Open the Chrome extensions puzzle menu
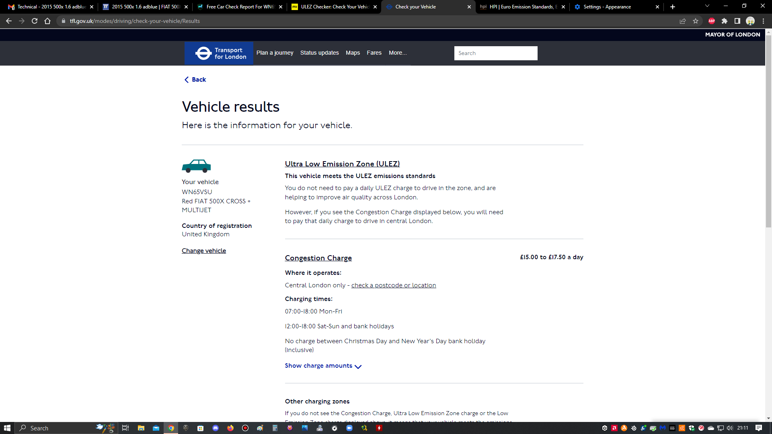 (725, 21)
